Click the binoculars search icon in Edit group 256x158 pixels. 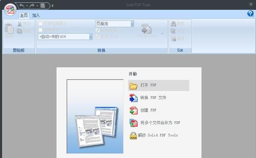pyautogui.click(x=174, y=24)
